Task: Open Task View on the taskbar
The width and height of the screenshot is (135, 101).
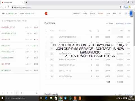Action: click(x=41, y=98)
